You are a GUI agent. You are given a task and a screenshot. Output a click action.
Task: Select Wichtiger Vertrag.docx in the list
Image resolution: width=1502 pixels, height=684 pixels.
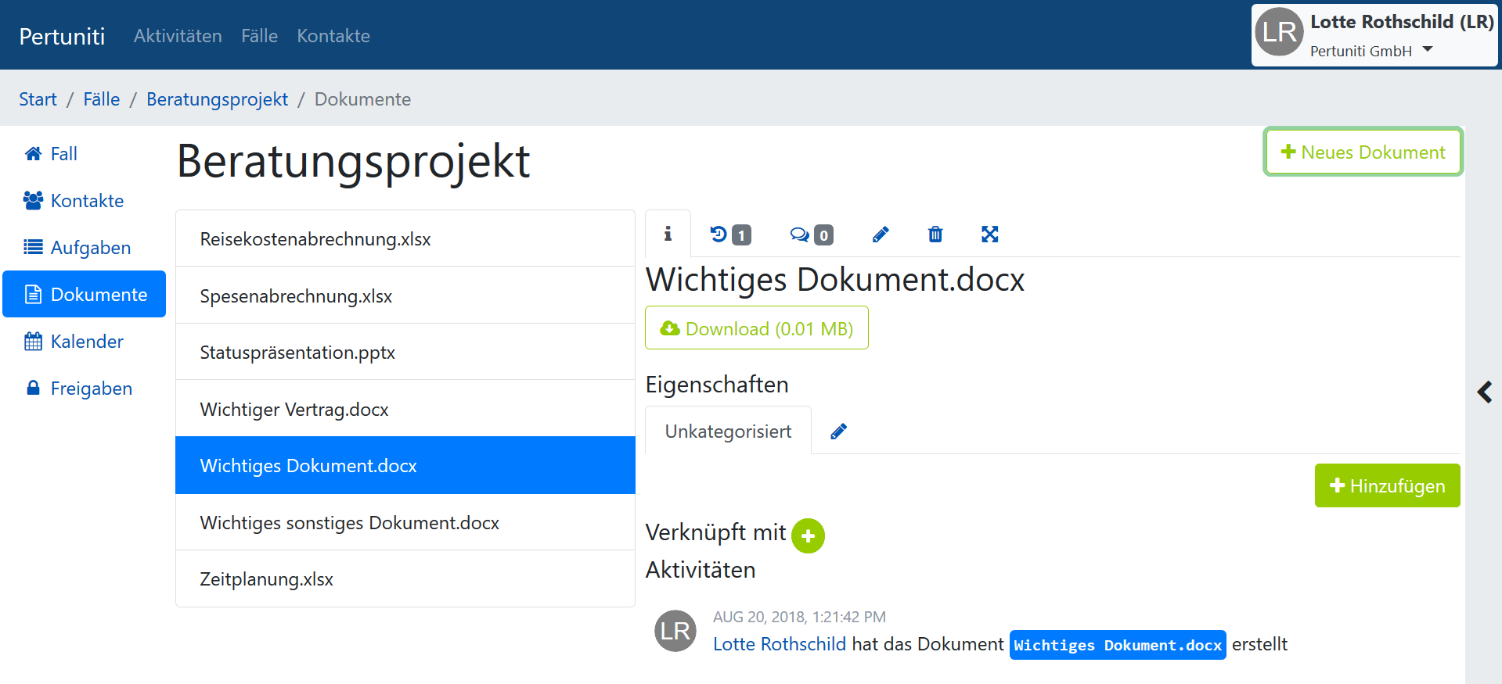point(405,409)
